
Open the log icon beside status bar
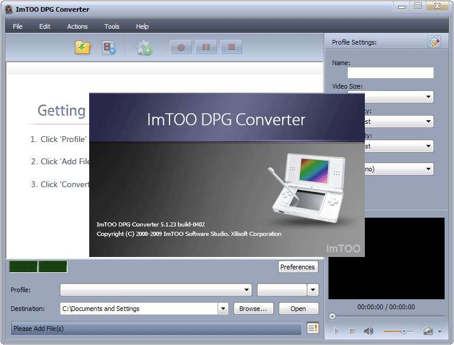tap(313, 329)
